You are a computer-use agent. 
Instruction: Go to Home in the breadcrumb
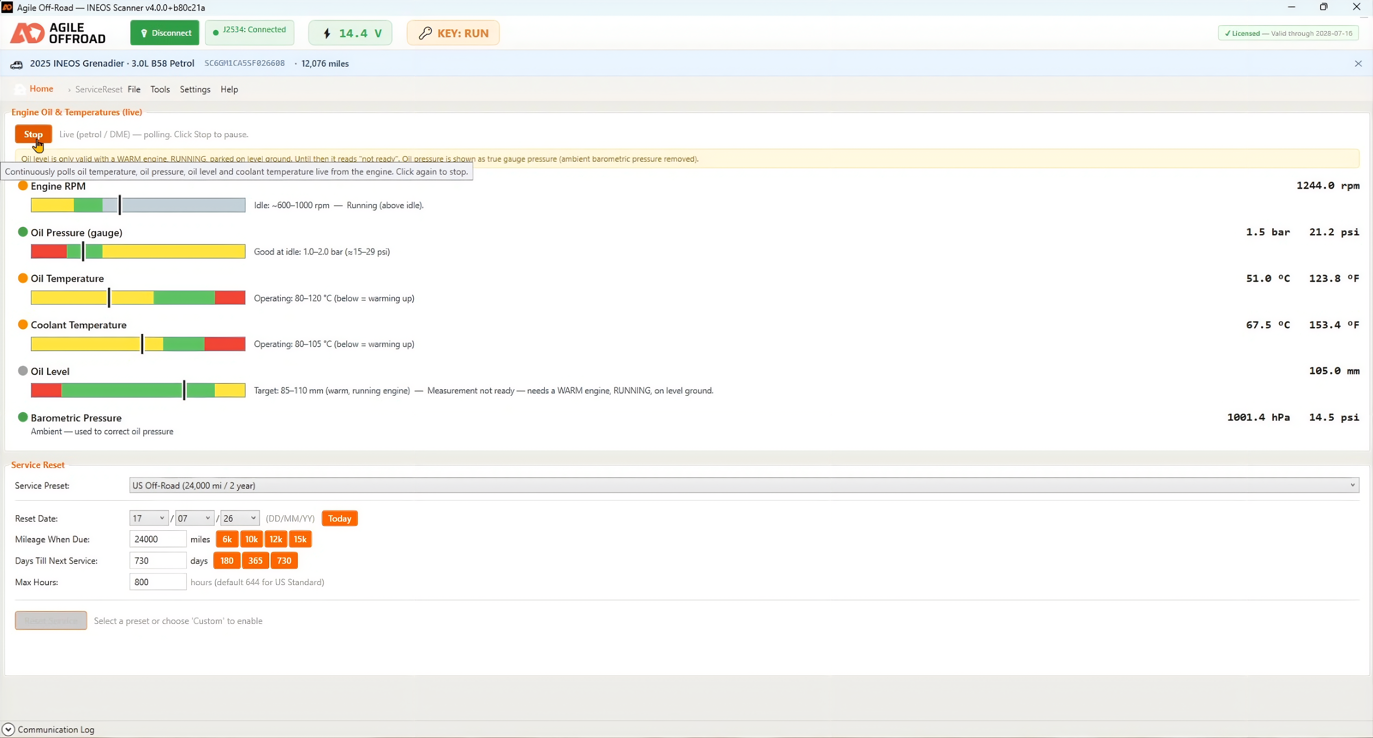click(x=41, y=89)
